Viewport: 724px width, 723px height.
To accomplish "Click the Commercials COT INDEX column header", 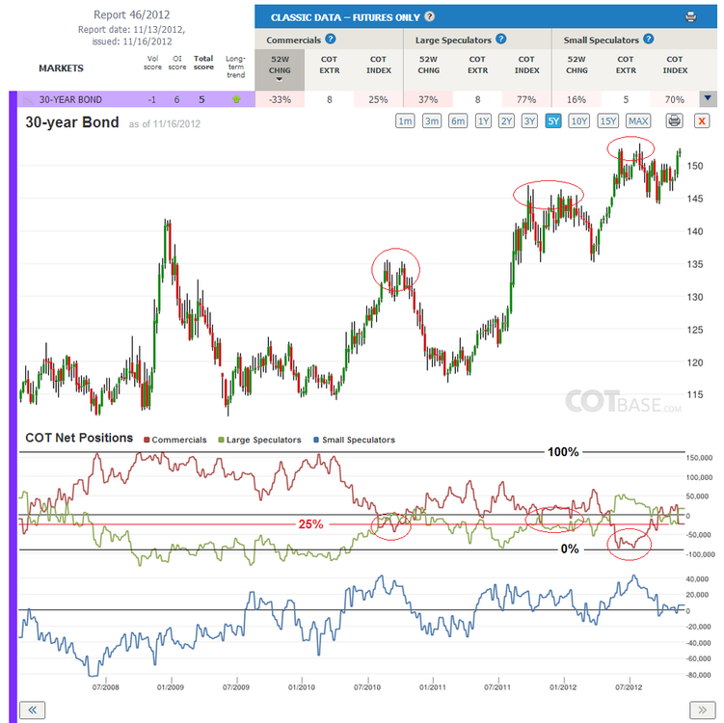I will click(x=379, y=65).
